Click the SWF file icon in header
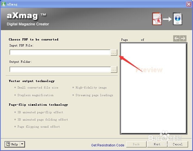193x151 pixels. point(178,19)
